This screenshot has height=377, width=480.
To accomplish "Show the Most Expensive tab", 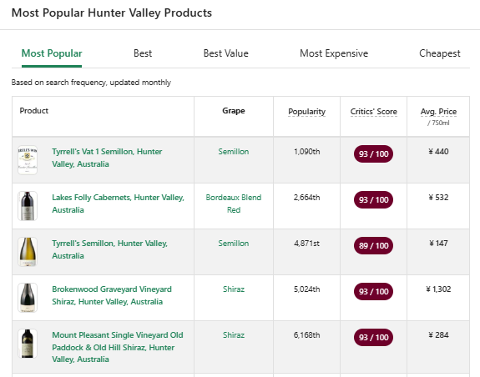I will pos(334,53).
